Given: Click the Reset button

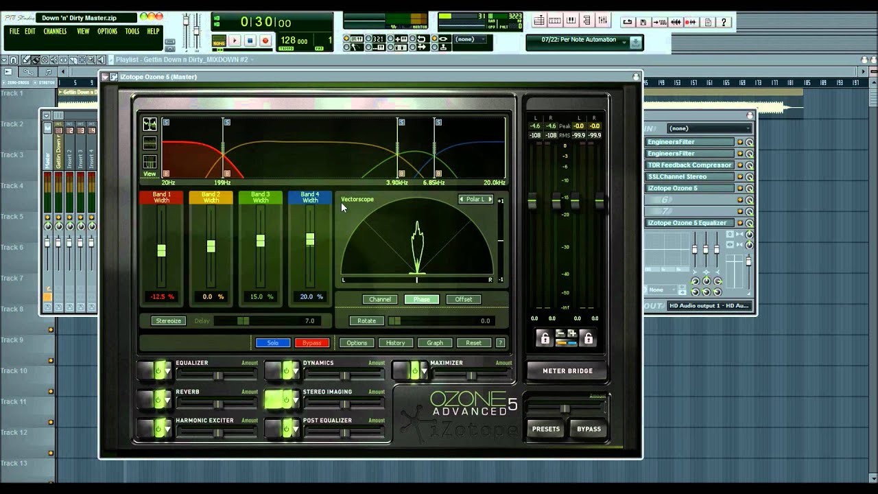Looking at the screenshot, I should (474, 342).
